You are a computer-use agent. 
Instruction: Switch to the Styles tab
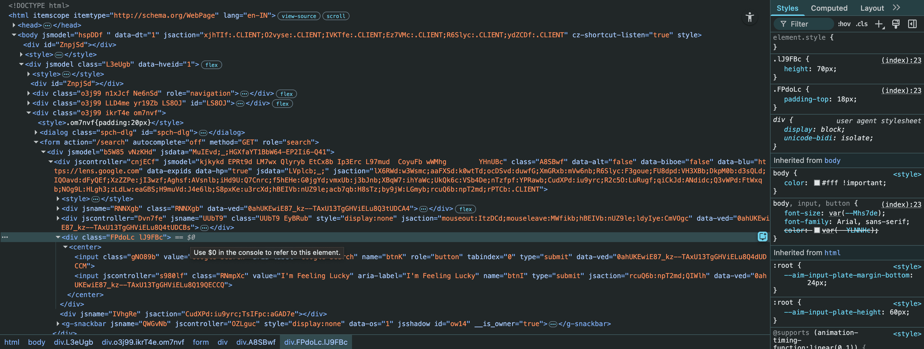coord(787,8)
